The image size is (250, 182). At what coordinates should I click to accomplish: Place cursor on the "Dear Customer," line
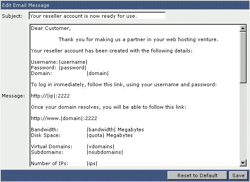coord(51,28)
